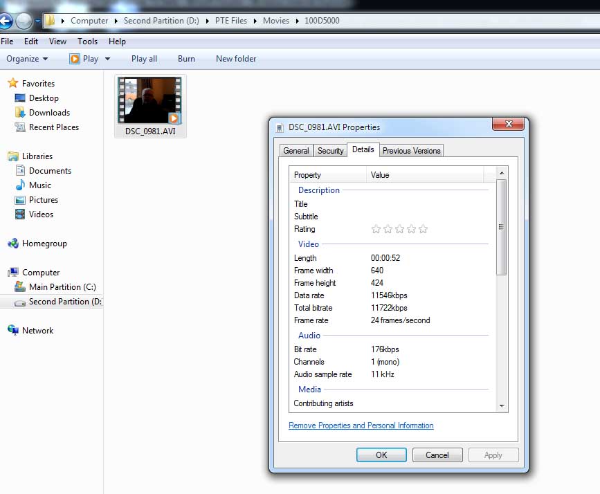600x494 pixels.
Task: Open the Tools menu
Action: click(x=87, y=42)
